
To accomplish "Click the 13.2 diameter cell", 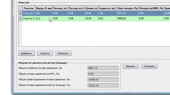I will [x=44, y=18].
